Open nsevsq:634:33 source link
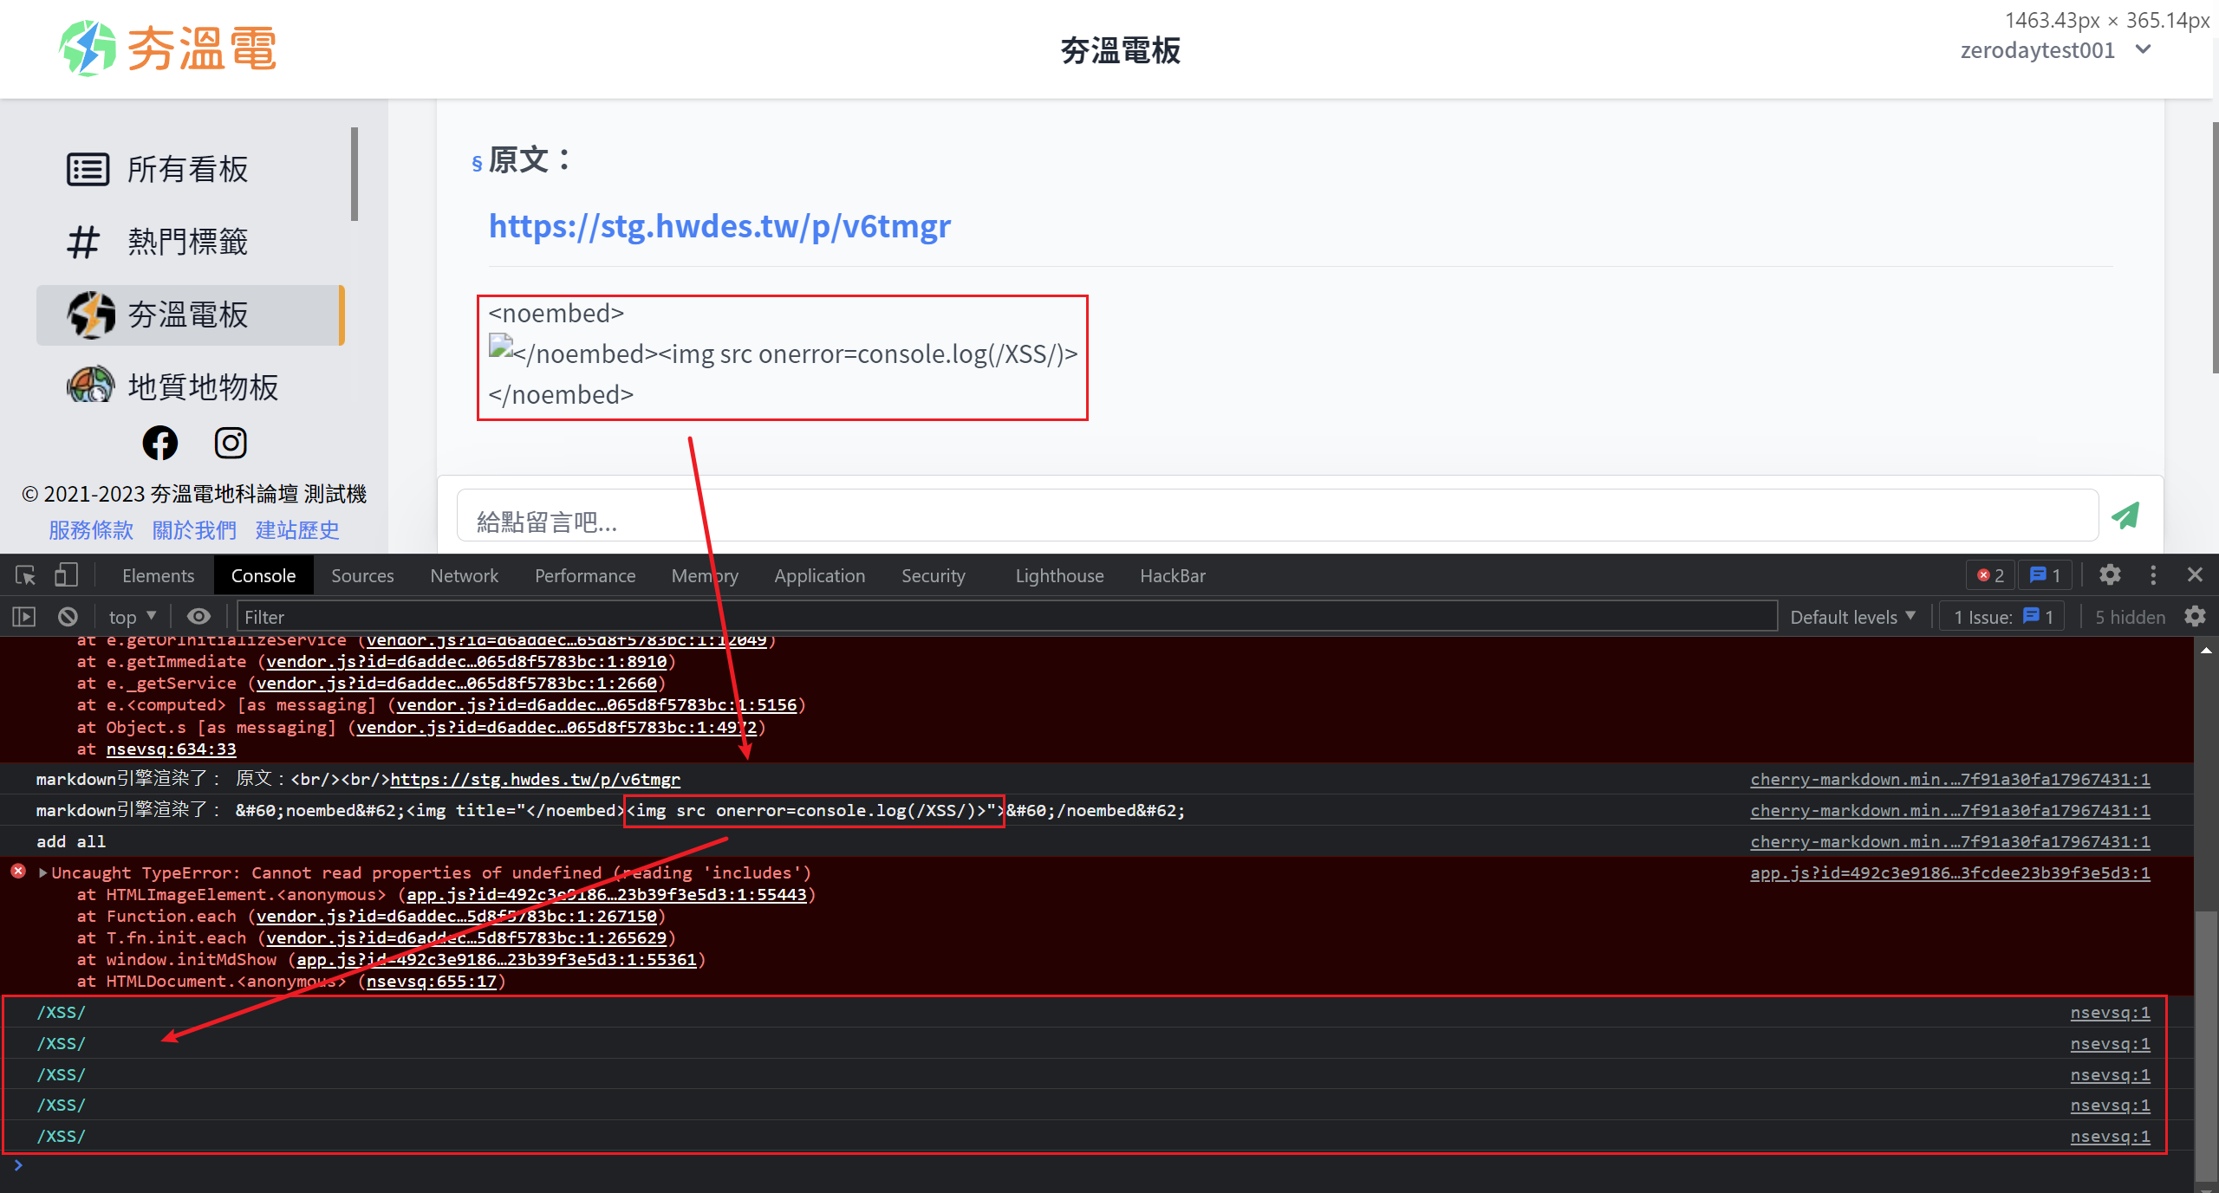Screen dimensions: 2219x1193 [x=171, y=749]
